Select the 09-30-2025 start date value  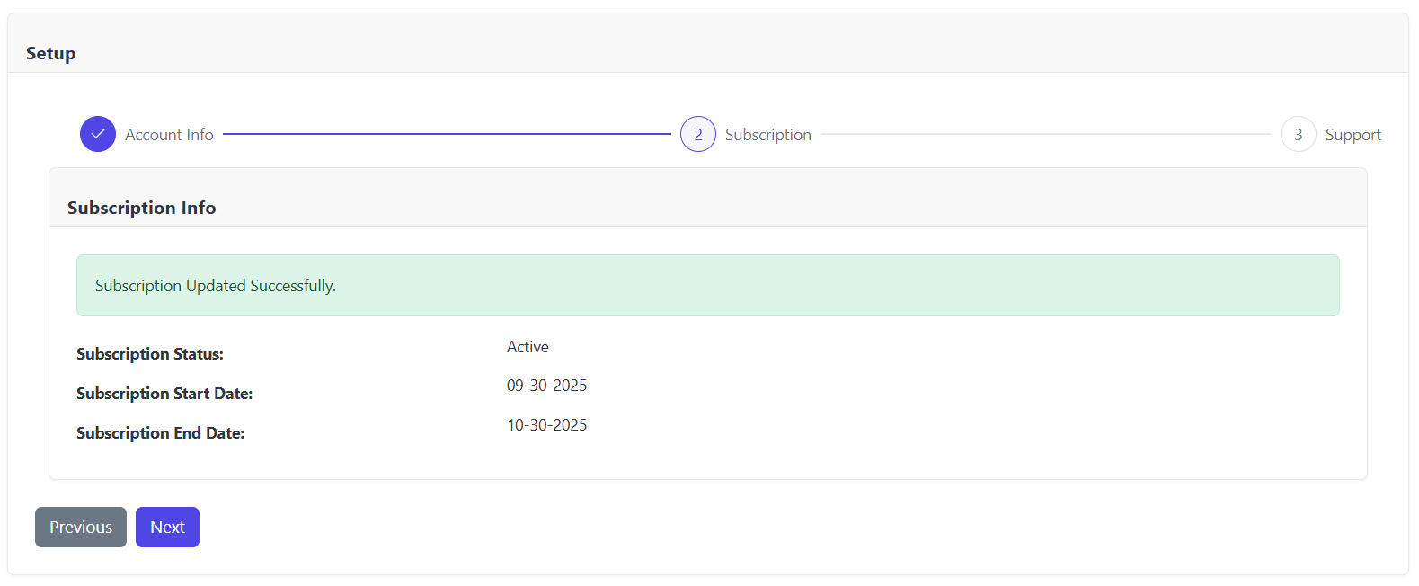[x=546, y=386]
